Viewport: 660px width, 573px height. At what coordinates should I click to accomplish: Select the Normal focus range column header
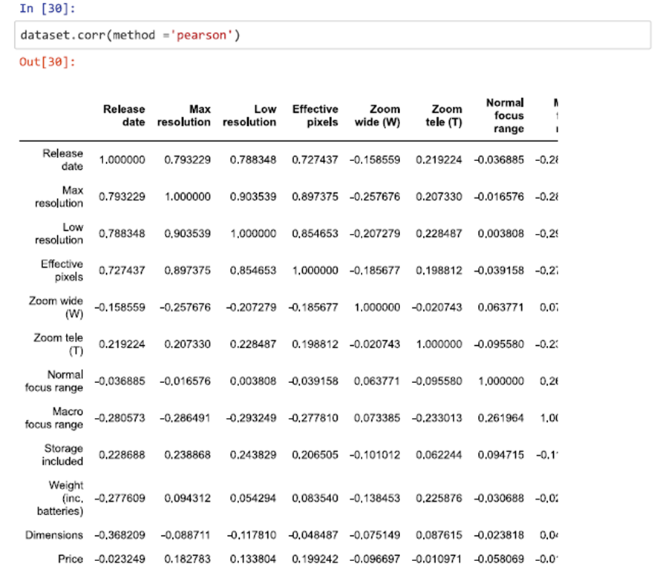[504, 115]
